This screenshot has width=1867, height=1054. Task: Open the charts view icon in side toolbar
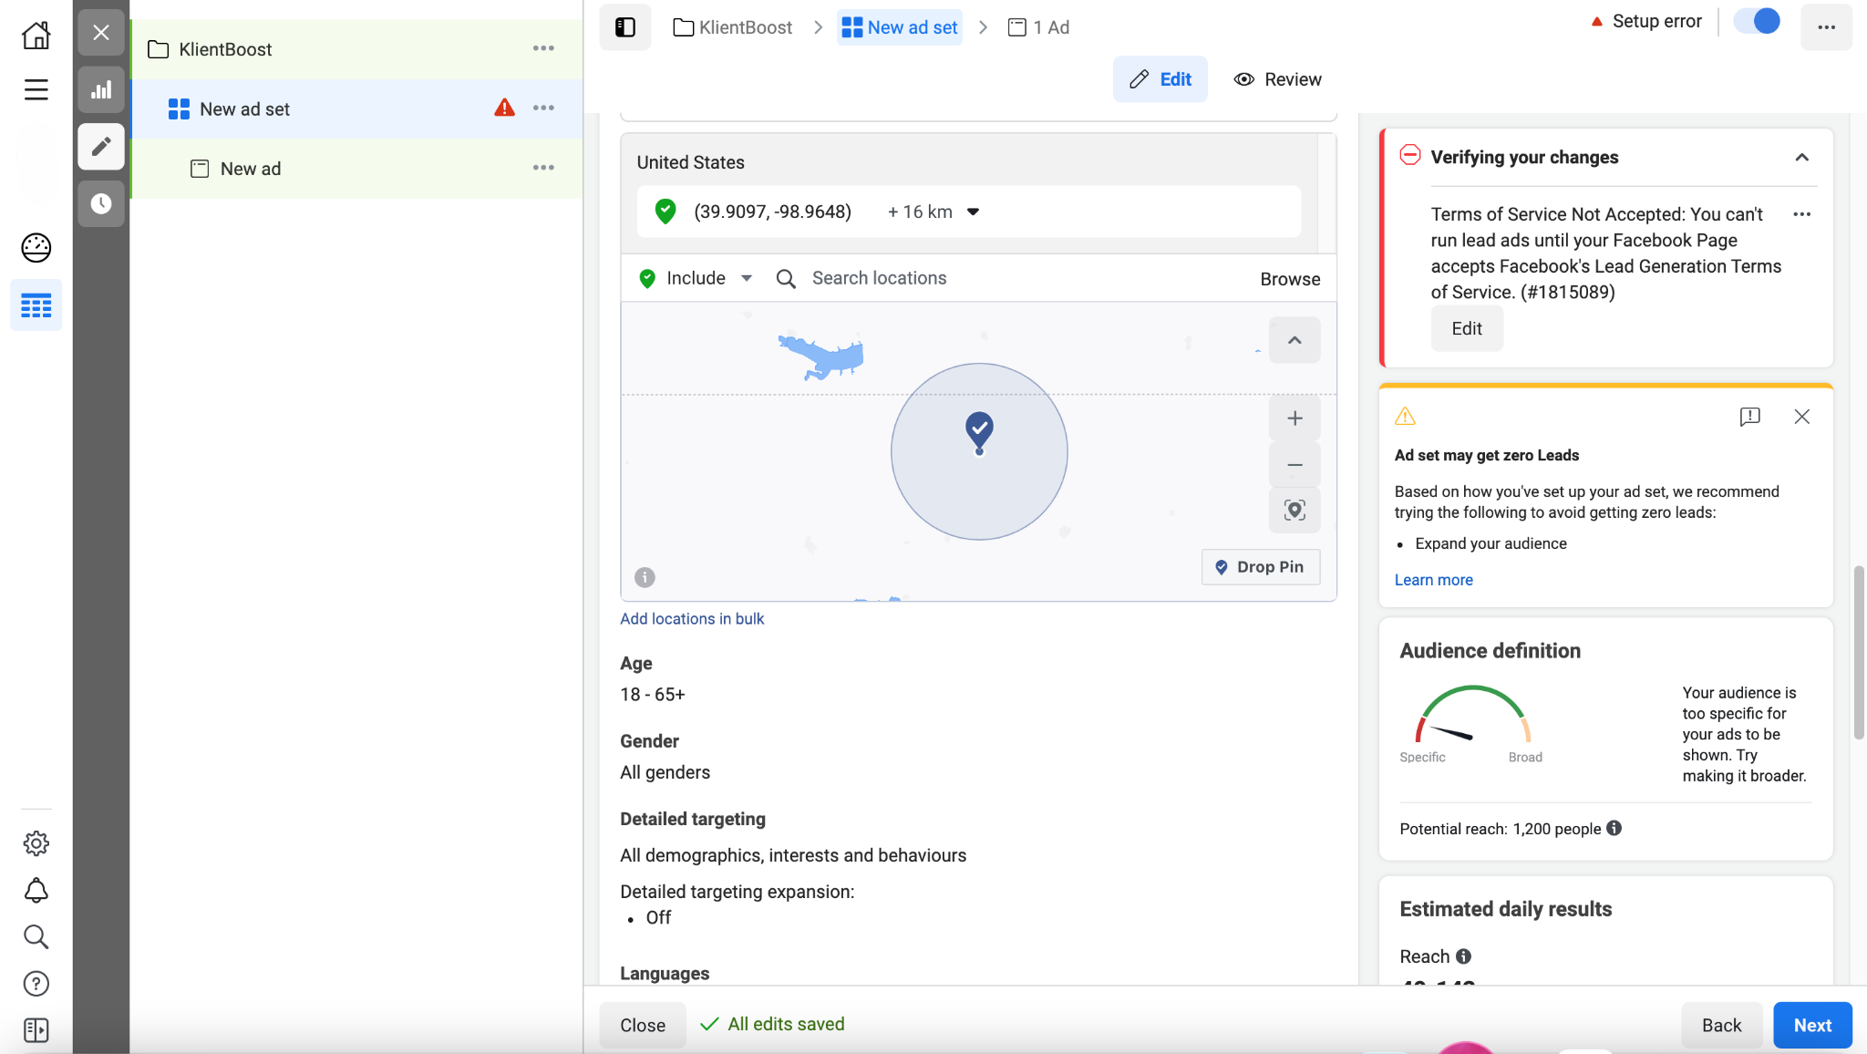(x=101, y=89)
